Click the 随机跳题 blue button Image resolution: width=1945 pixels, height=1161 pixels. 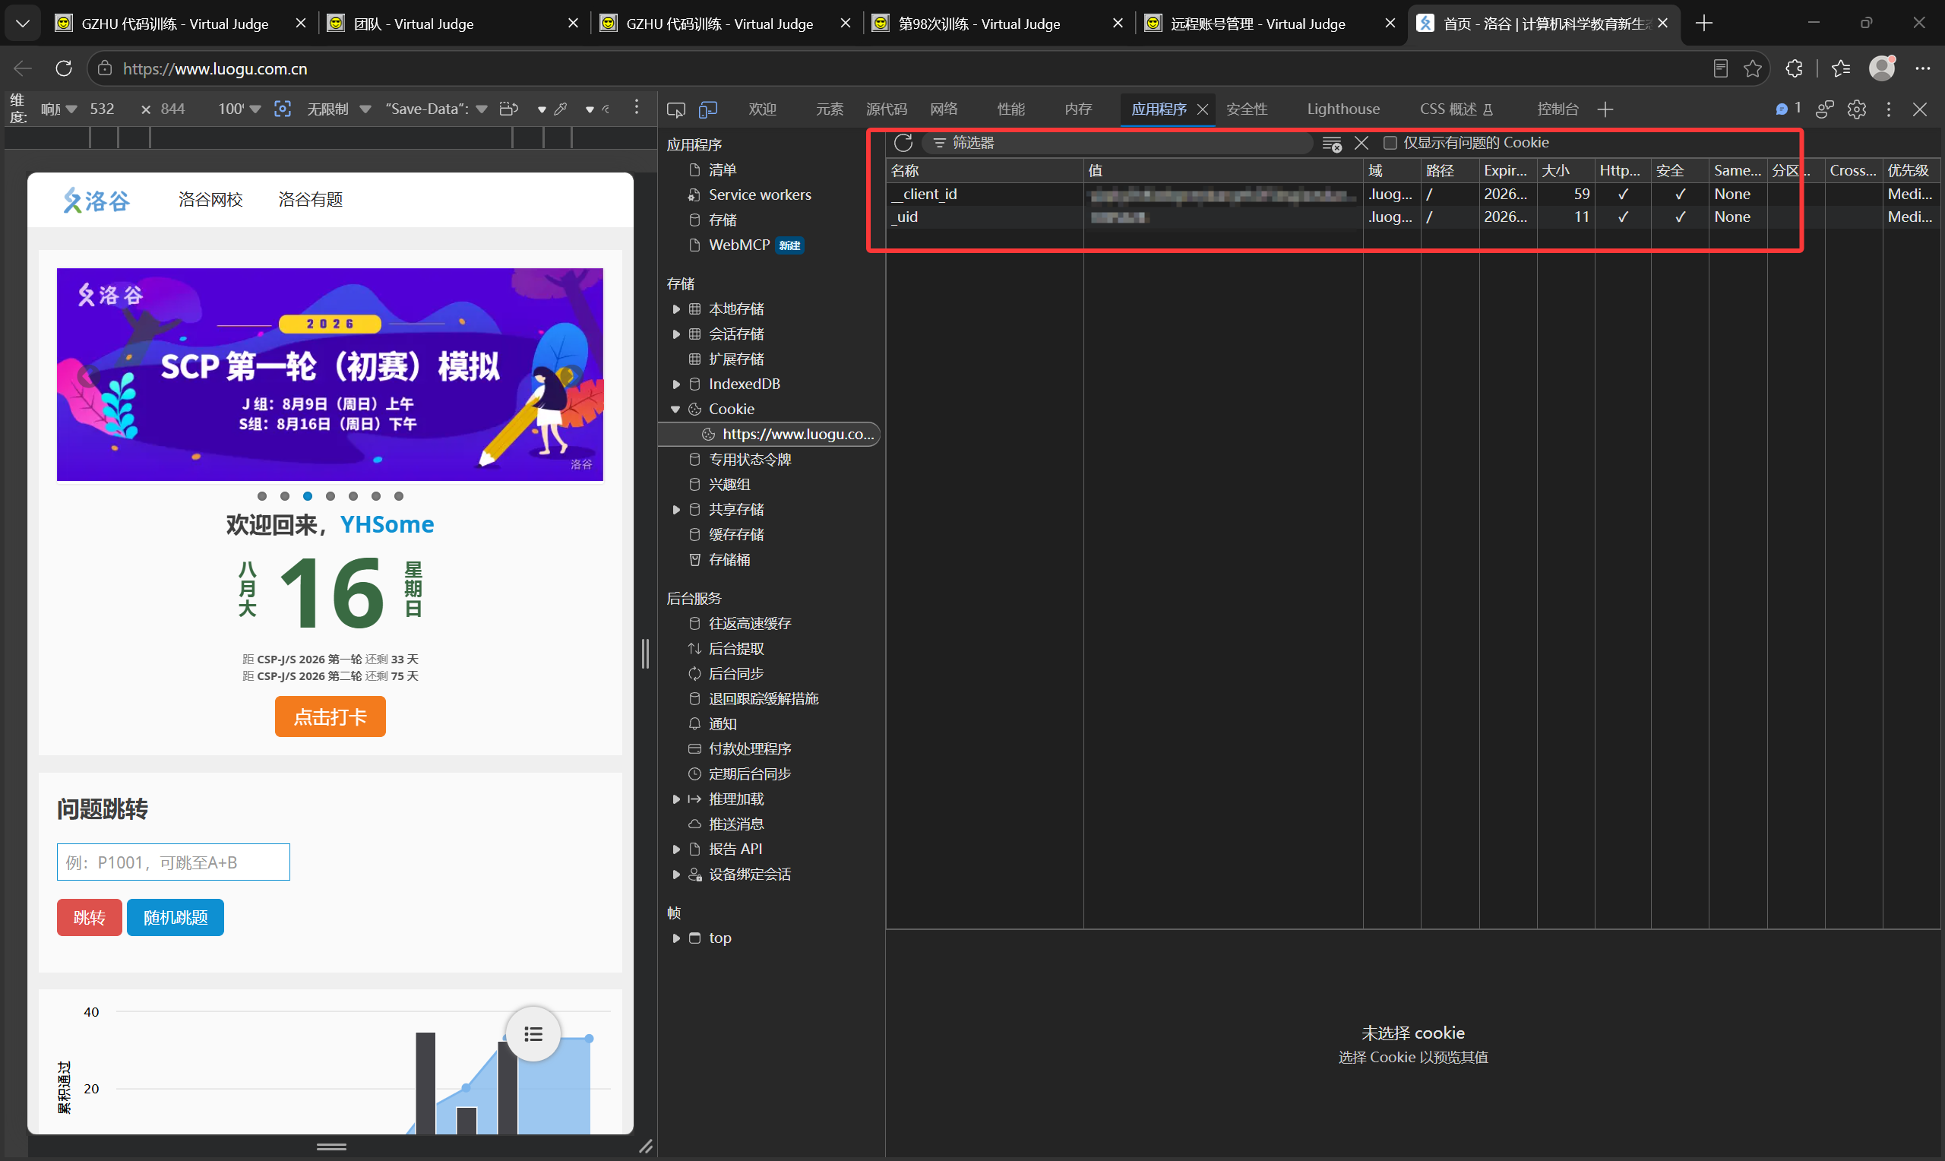tap(176, 917)
